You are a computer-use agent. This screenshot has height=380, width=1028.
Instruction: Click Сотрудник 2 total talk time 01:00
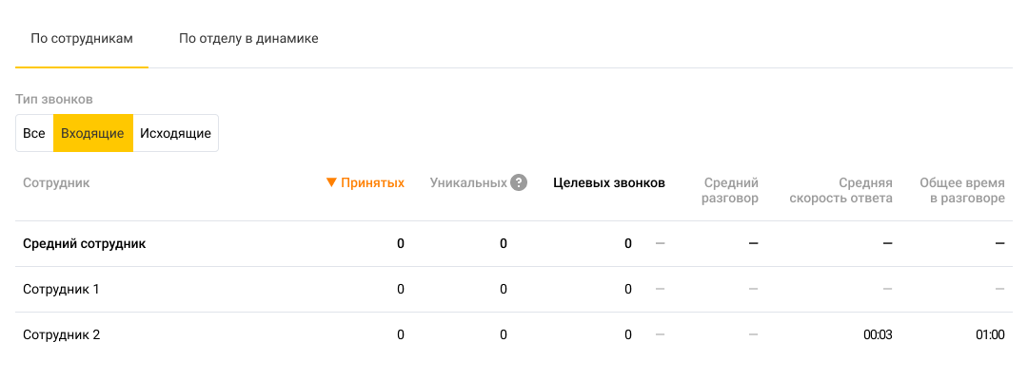(x=990, y=334)
